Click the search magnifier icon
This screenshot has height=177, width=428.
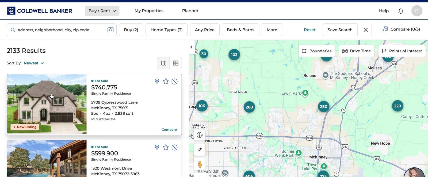click(x=13, y=30)
